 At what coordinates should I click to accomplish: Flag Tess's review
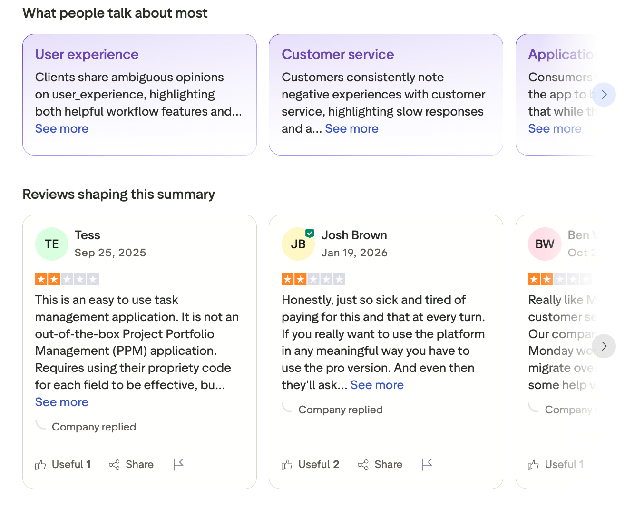tap(178, 464)
